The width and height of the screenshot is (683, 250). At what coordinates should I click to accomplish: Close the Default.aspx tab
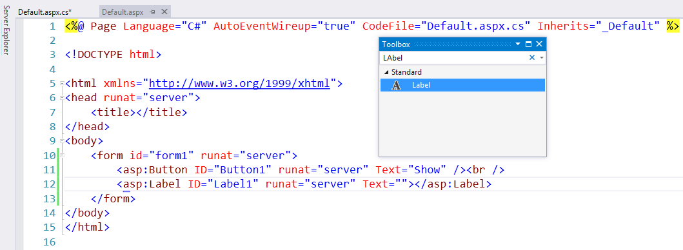pyautogui.click(x=164, y=12)
